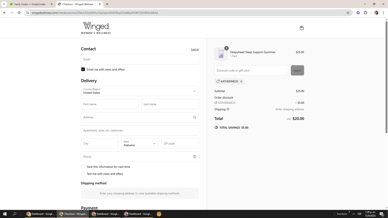Click the Winged Women's Wellness logo
Viewport: 388px width, 218px height.
[96, 28]
